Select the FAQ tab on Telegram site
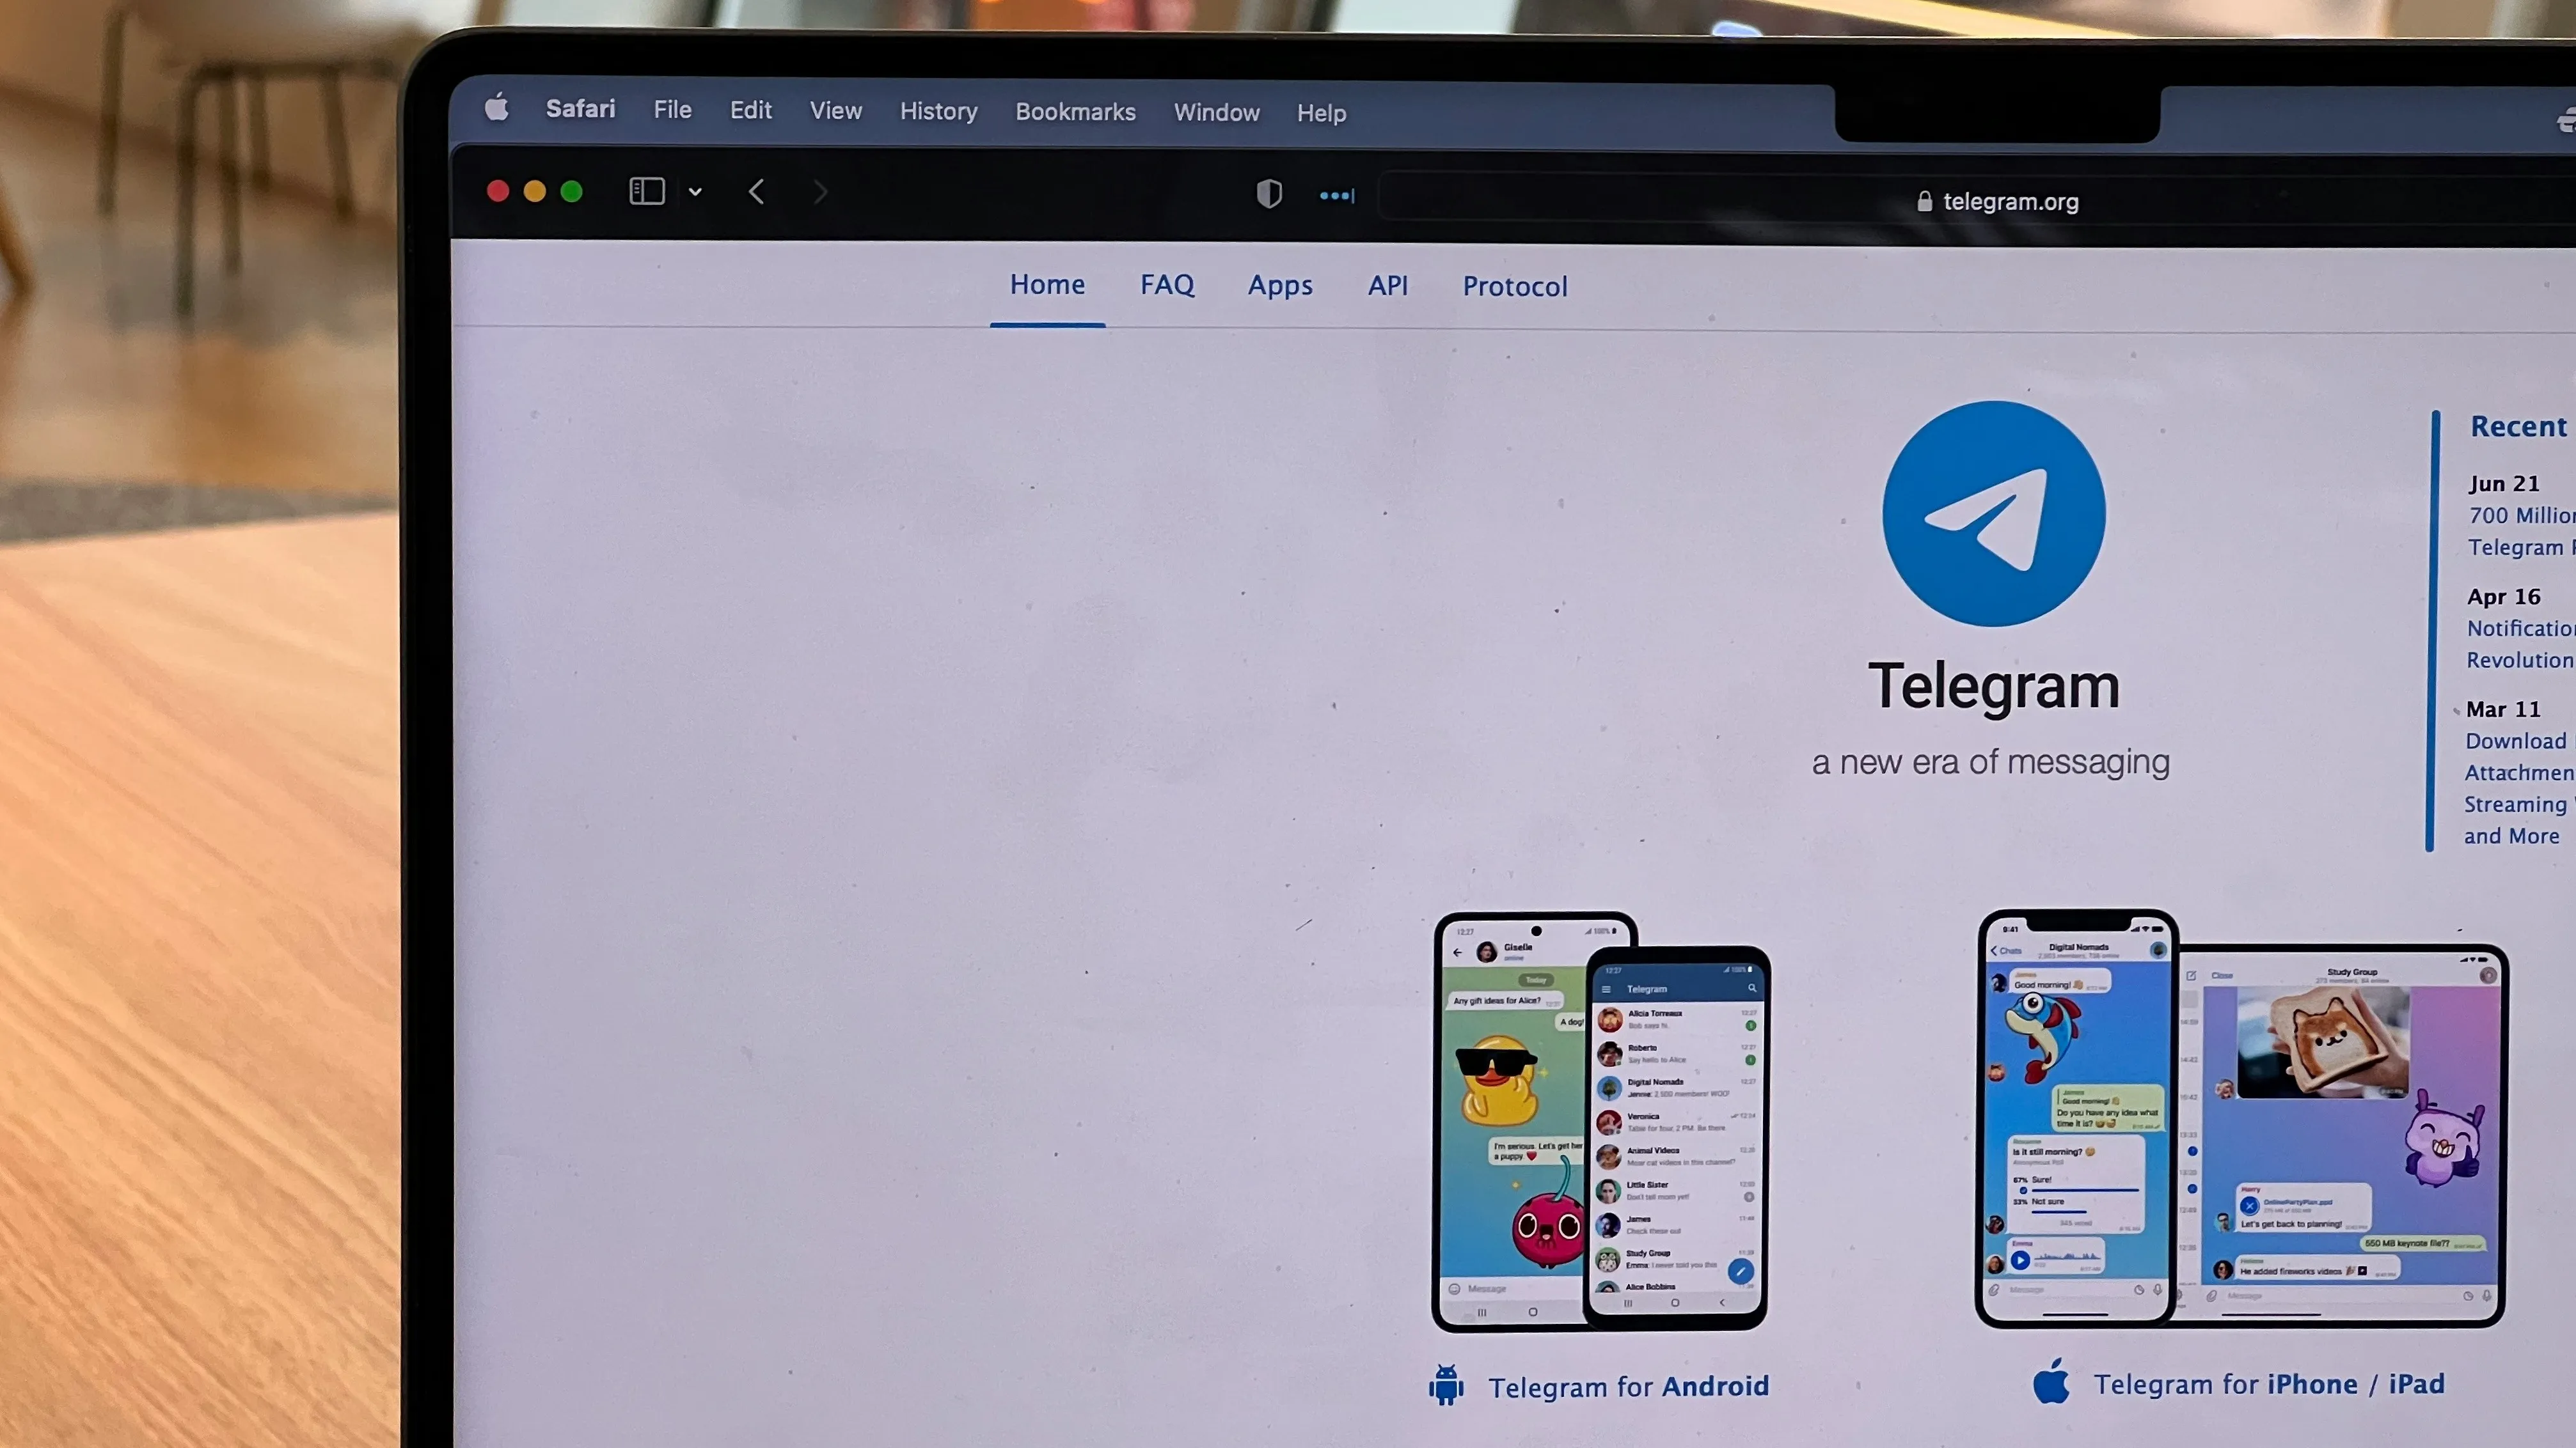This screenshot has width=2576, height=1448. (x=1167, y=284)
